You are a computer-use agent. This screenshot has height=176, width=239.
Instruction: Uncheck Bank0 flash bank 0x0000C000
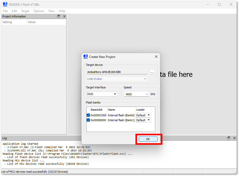(88, 115)
